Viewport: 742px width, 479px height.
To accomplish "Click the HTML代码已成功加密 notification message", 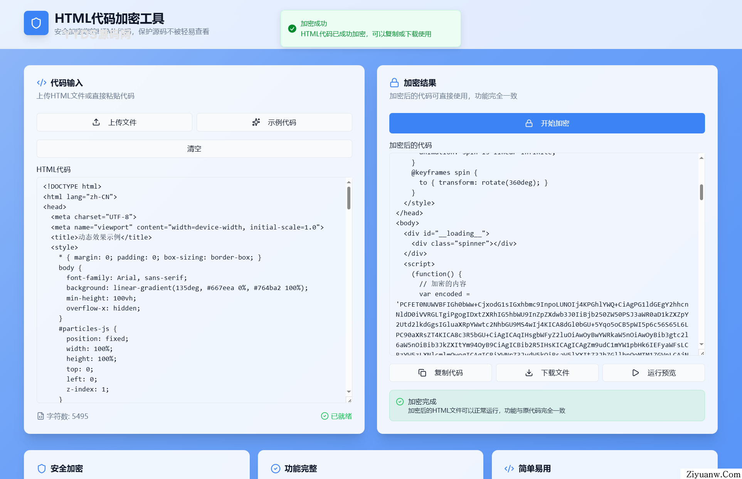I will point(366,34).
